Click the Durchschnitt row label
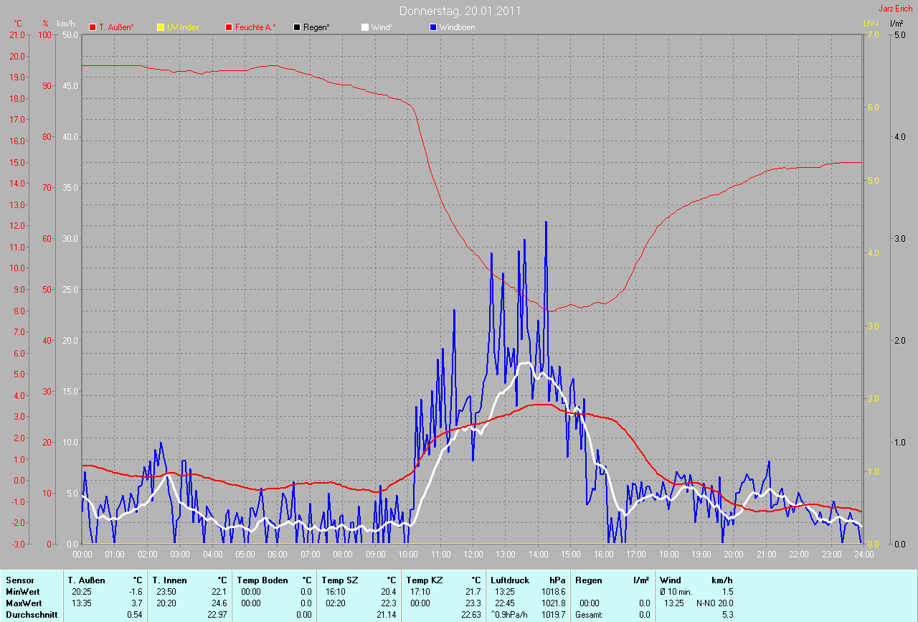The width and height of the screenshot is (918, 622). coord(32,614)
